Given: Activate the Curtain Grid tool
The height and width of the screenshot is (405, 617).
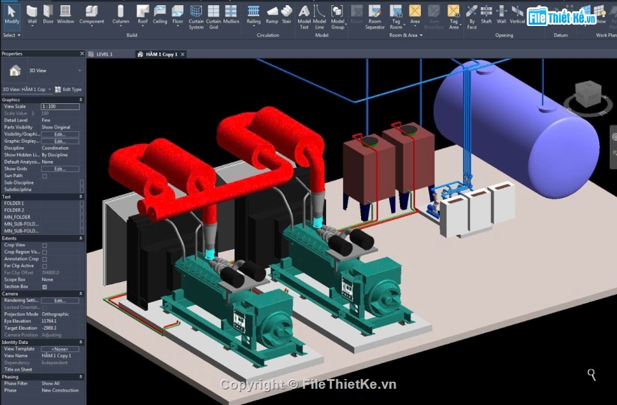Looking at the screenshot, I should [214, 14].
